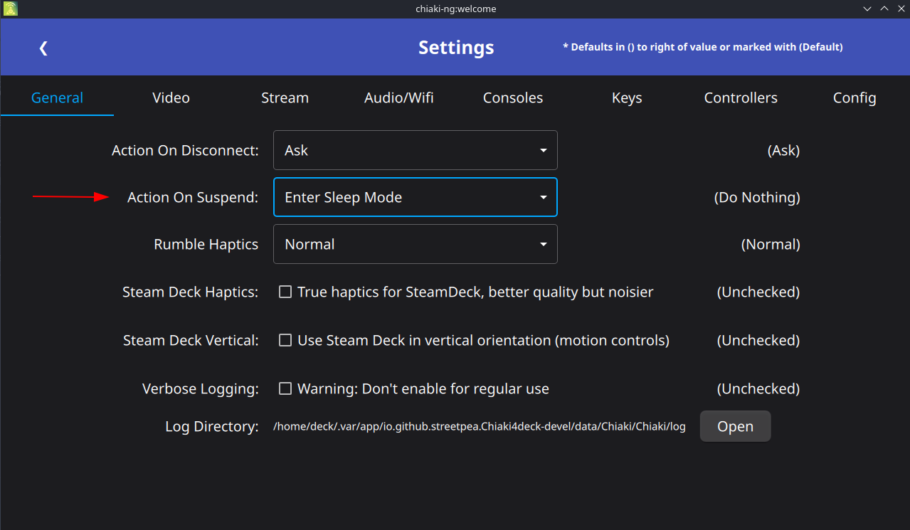Click the defaults hint note in header
The width and height of the screenshot is (910, 530).
(703, 47)
